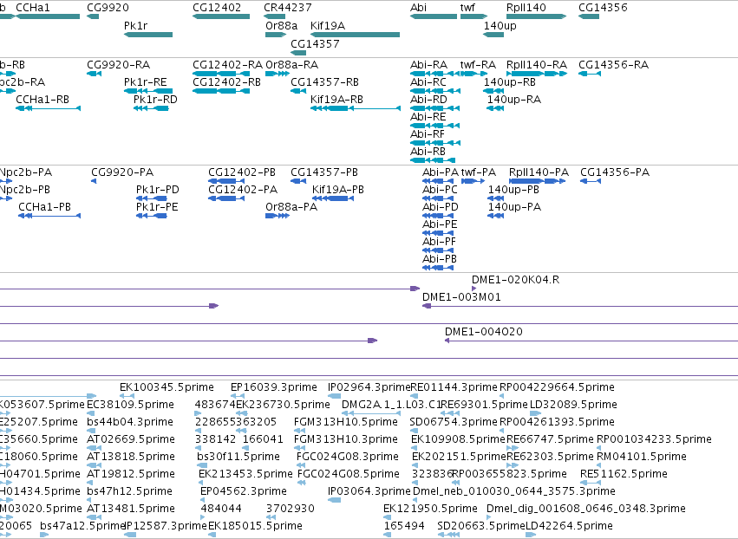Image resolution: width=738 pixels, height=539 pixels.
Task: Open the Or88a-PA protein label
Action: (x=291, y=207)
